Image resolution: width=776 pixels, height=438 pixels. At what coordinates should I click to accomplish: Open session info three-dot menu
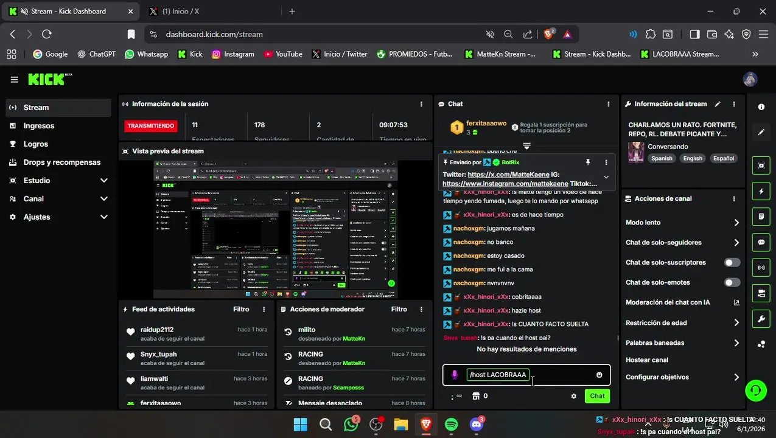pos(421,104)
